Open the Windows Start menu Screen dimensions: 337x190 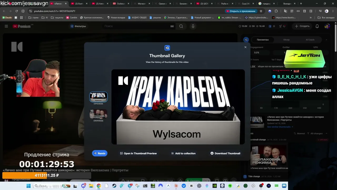tap(28, 186)
